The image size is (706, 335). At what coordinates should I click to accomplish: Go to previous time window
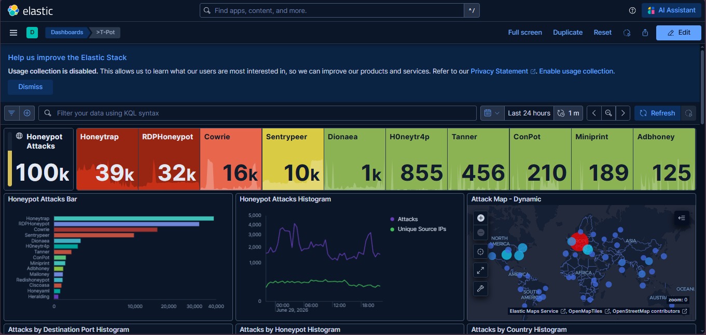(x=594, y=113)
